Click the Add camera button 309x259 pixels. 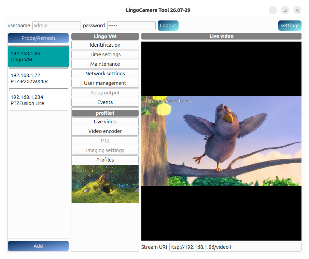(38, 246)
